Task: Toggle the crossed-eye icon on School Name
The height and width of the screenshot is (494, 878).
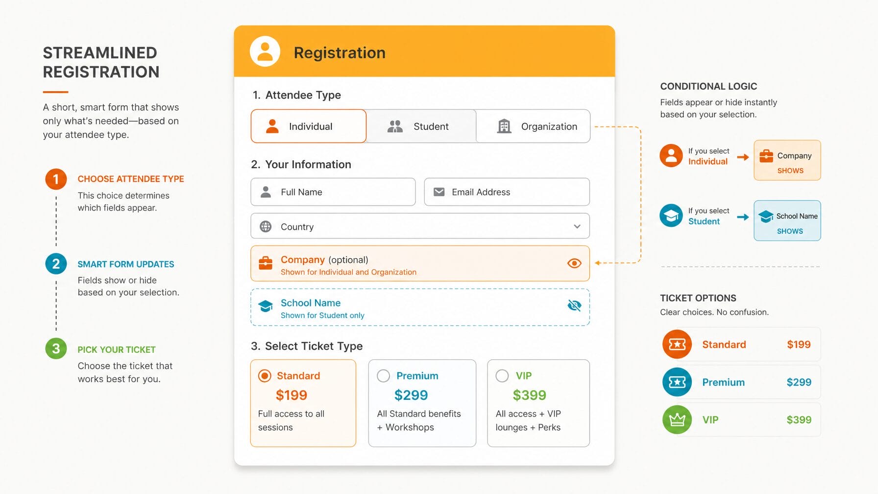Action: 574,306
